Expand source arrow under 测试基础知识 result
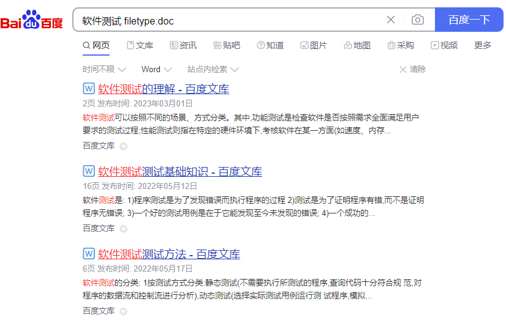 tap(123, 229)
